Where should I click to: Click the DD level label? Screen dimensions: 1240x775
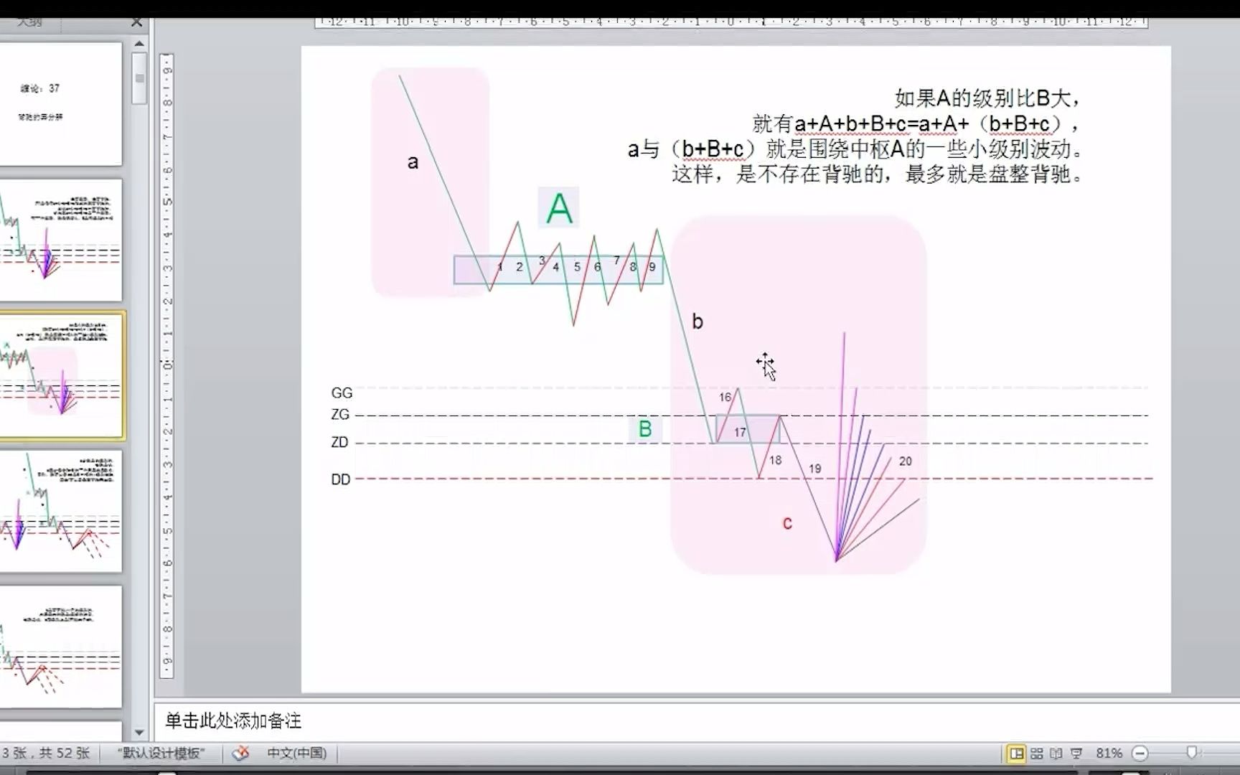[341, 479]
